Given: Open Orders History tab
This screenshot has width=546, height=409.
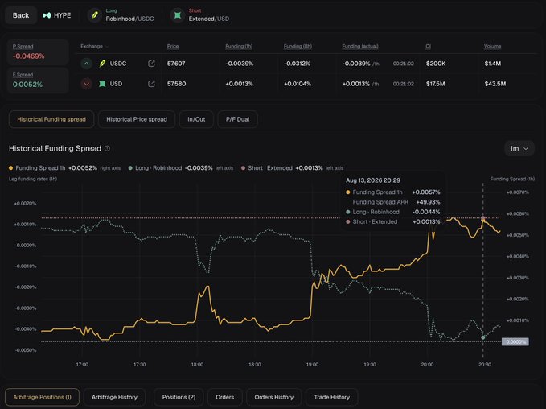Looking at the screenshot, I should (274, 397).
